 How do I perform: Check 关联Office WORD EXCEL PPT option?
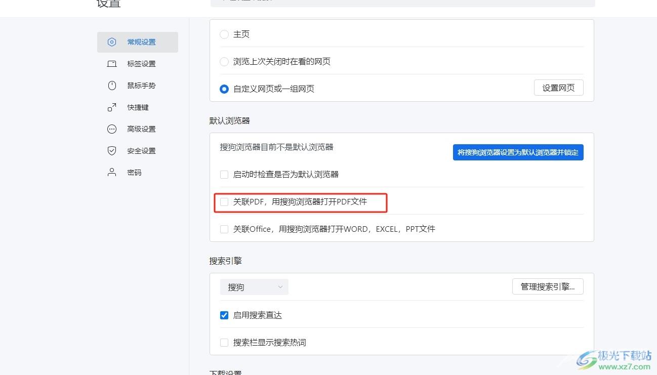click(224, 229)
